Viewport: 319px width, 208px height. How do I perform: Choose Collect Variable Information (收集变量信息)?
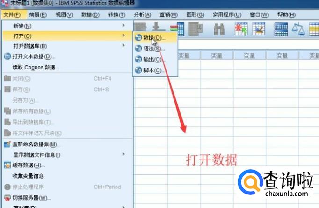pyautogui.click(x=67, y=176)
